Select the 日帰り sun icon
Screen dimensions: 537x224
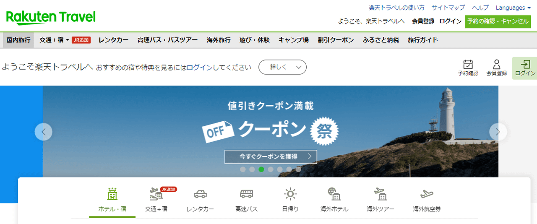tap(290, 194)
